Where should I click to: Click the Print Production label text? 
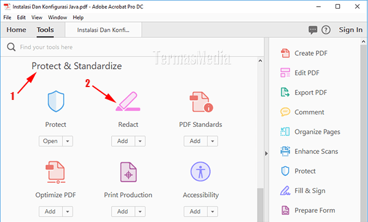[x=128, y=195]
